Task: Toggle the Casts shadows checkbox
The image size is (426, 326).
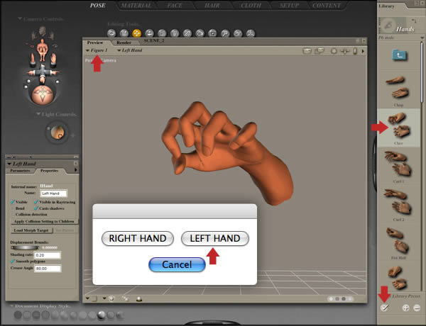Action: (36, 208)
